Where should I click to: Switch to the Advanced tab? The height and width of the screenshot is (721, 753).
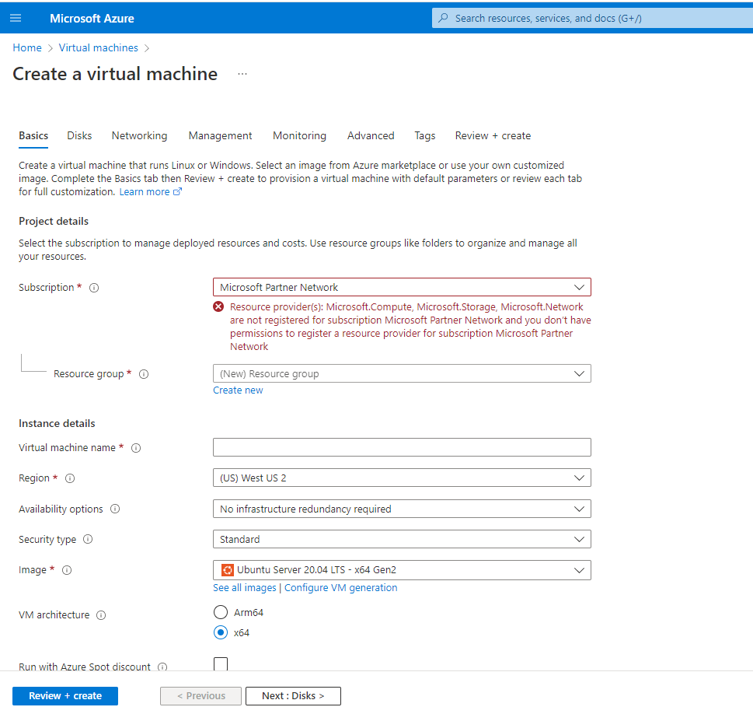(x=371, y=136)
